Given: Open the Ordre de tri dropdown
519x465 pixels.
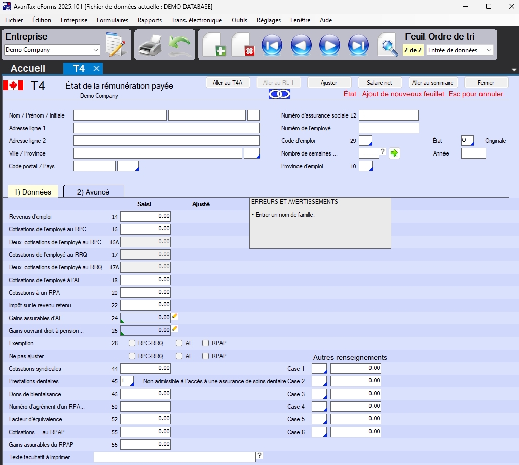Looking at the screenshot, I should (460, 50).
